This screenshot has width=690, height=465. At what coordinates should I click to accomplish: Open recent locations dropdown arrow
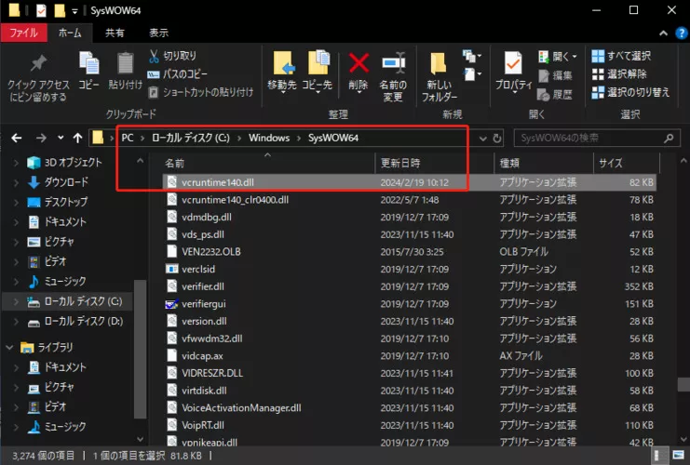tap(61, 138)
